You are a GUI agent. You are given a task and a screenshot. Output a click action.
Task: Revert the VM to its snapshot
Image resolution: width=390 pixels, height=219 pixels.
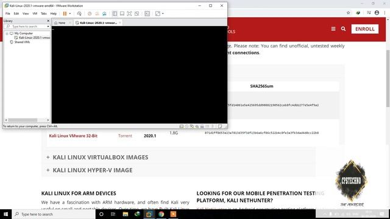coord(97,13)
